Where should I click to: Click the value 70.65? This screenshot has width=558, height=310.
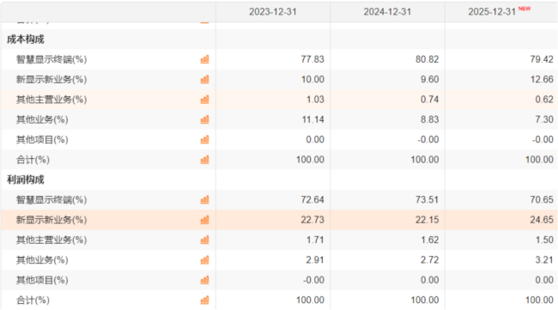pos(542,200)
